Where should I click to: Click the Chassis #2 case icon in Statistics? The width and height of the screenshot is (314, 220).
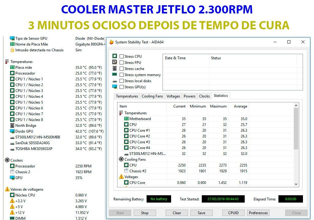click(126, 171)
